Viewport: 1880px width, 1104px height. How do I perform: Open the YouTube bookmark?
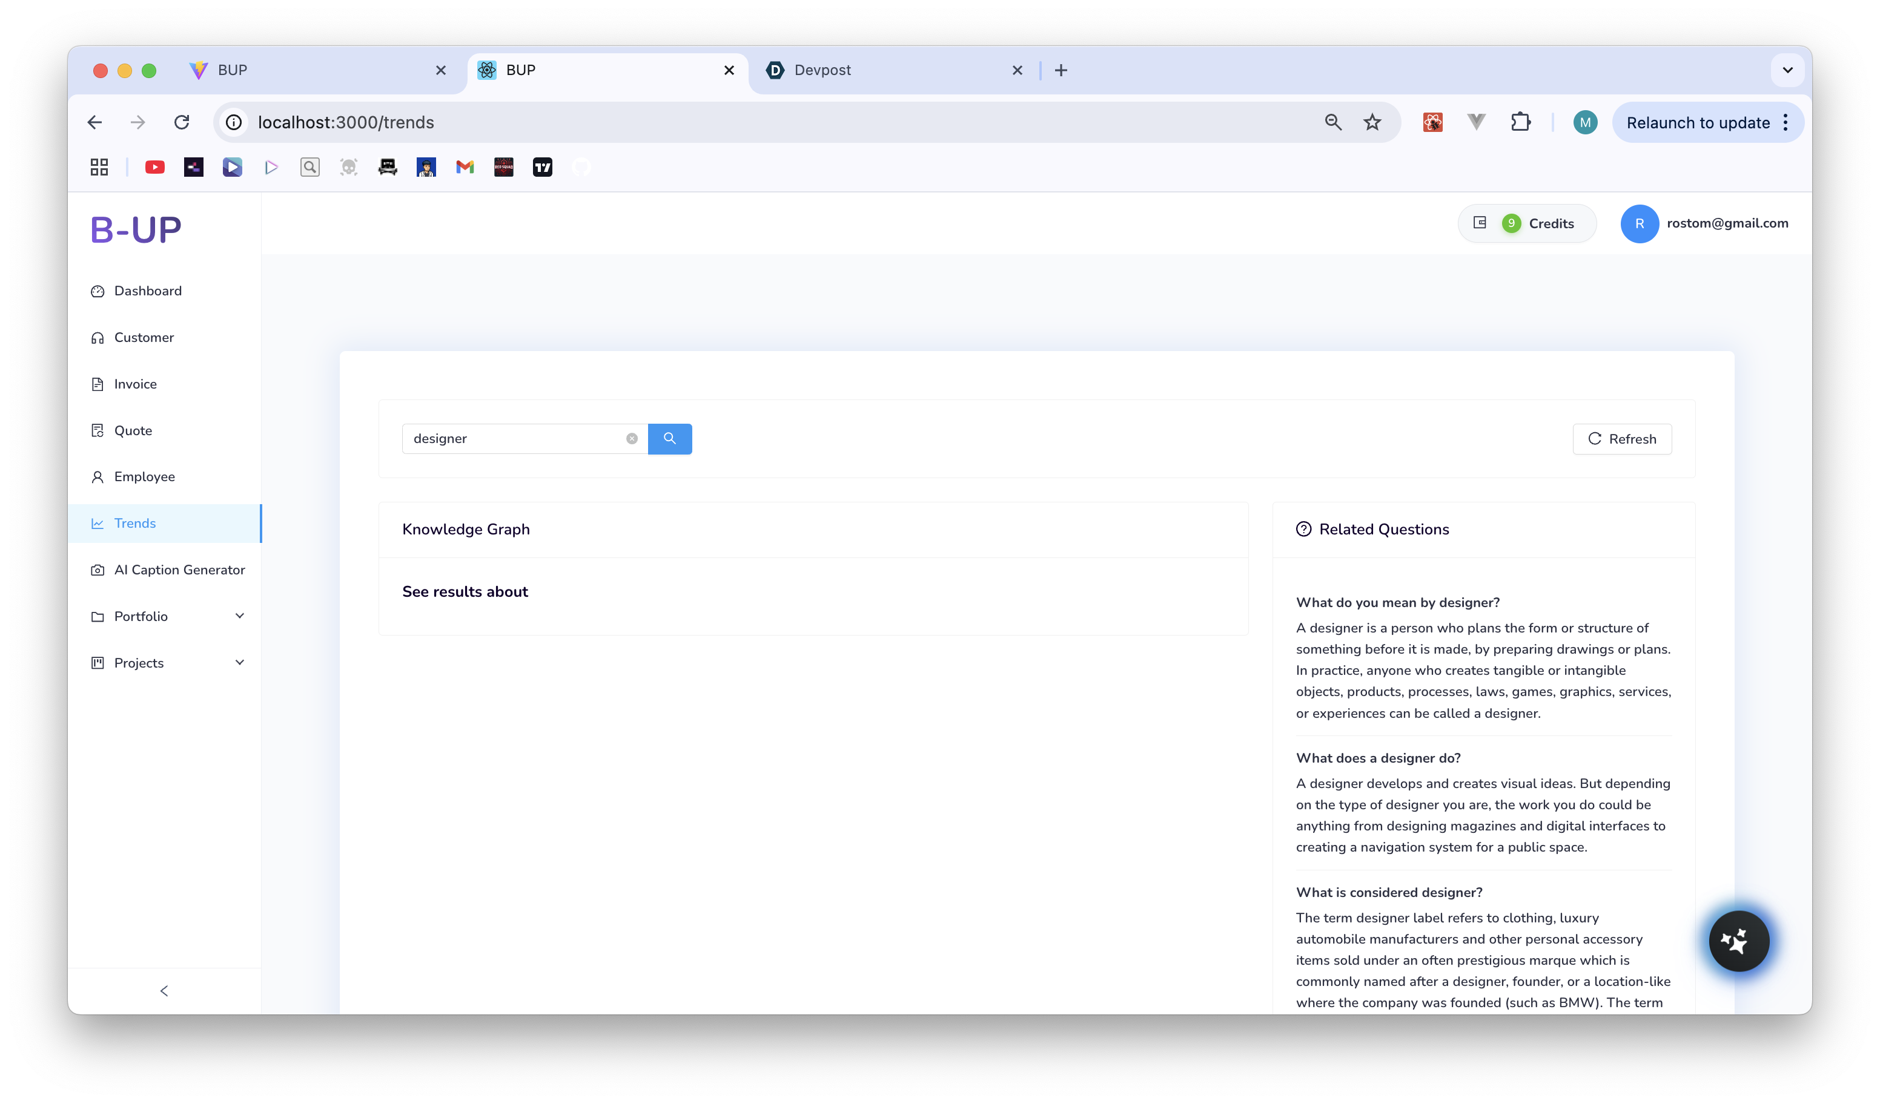[x=154, y=167]
